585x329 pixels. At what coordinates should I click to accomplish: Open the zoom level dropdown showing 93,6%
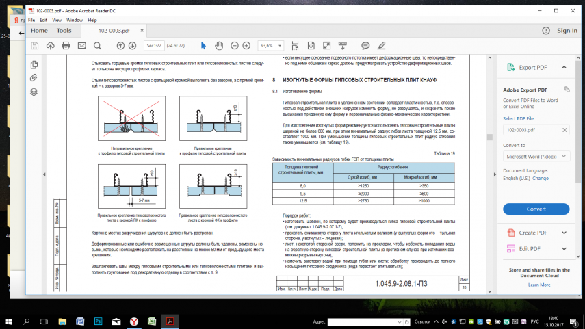pyautogui.click(x=271, y=45)
